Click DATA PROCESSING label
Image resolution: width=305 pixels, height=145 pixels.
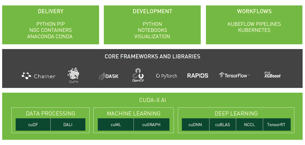coord(50,113)
